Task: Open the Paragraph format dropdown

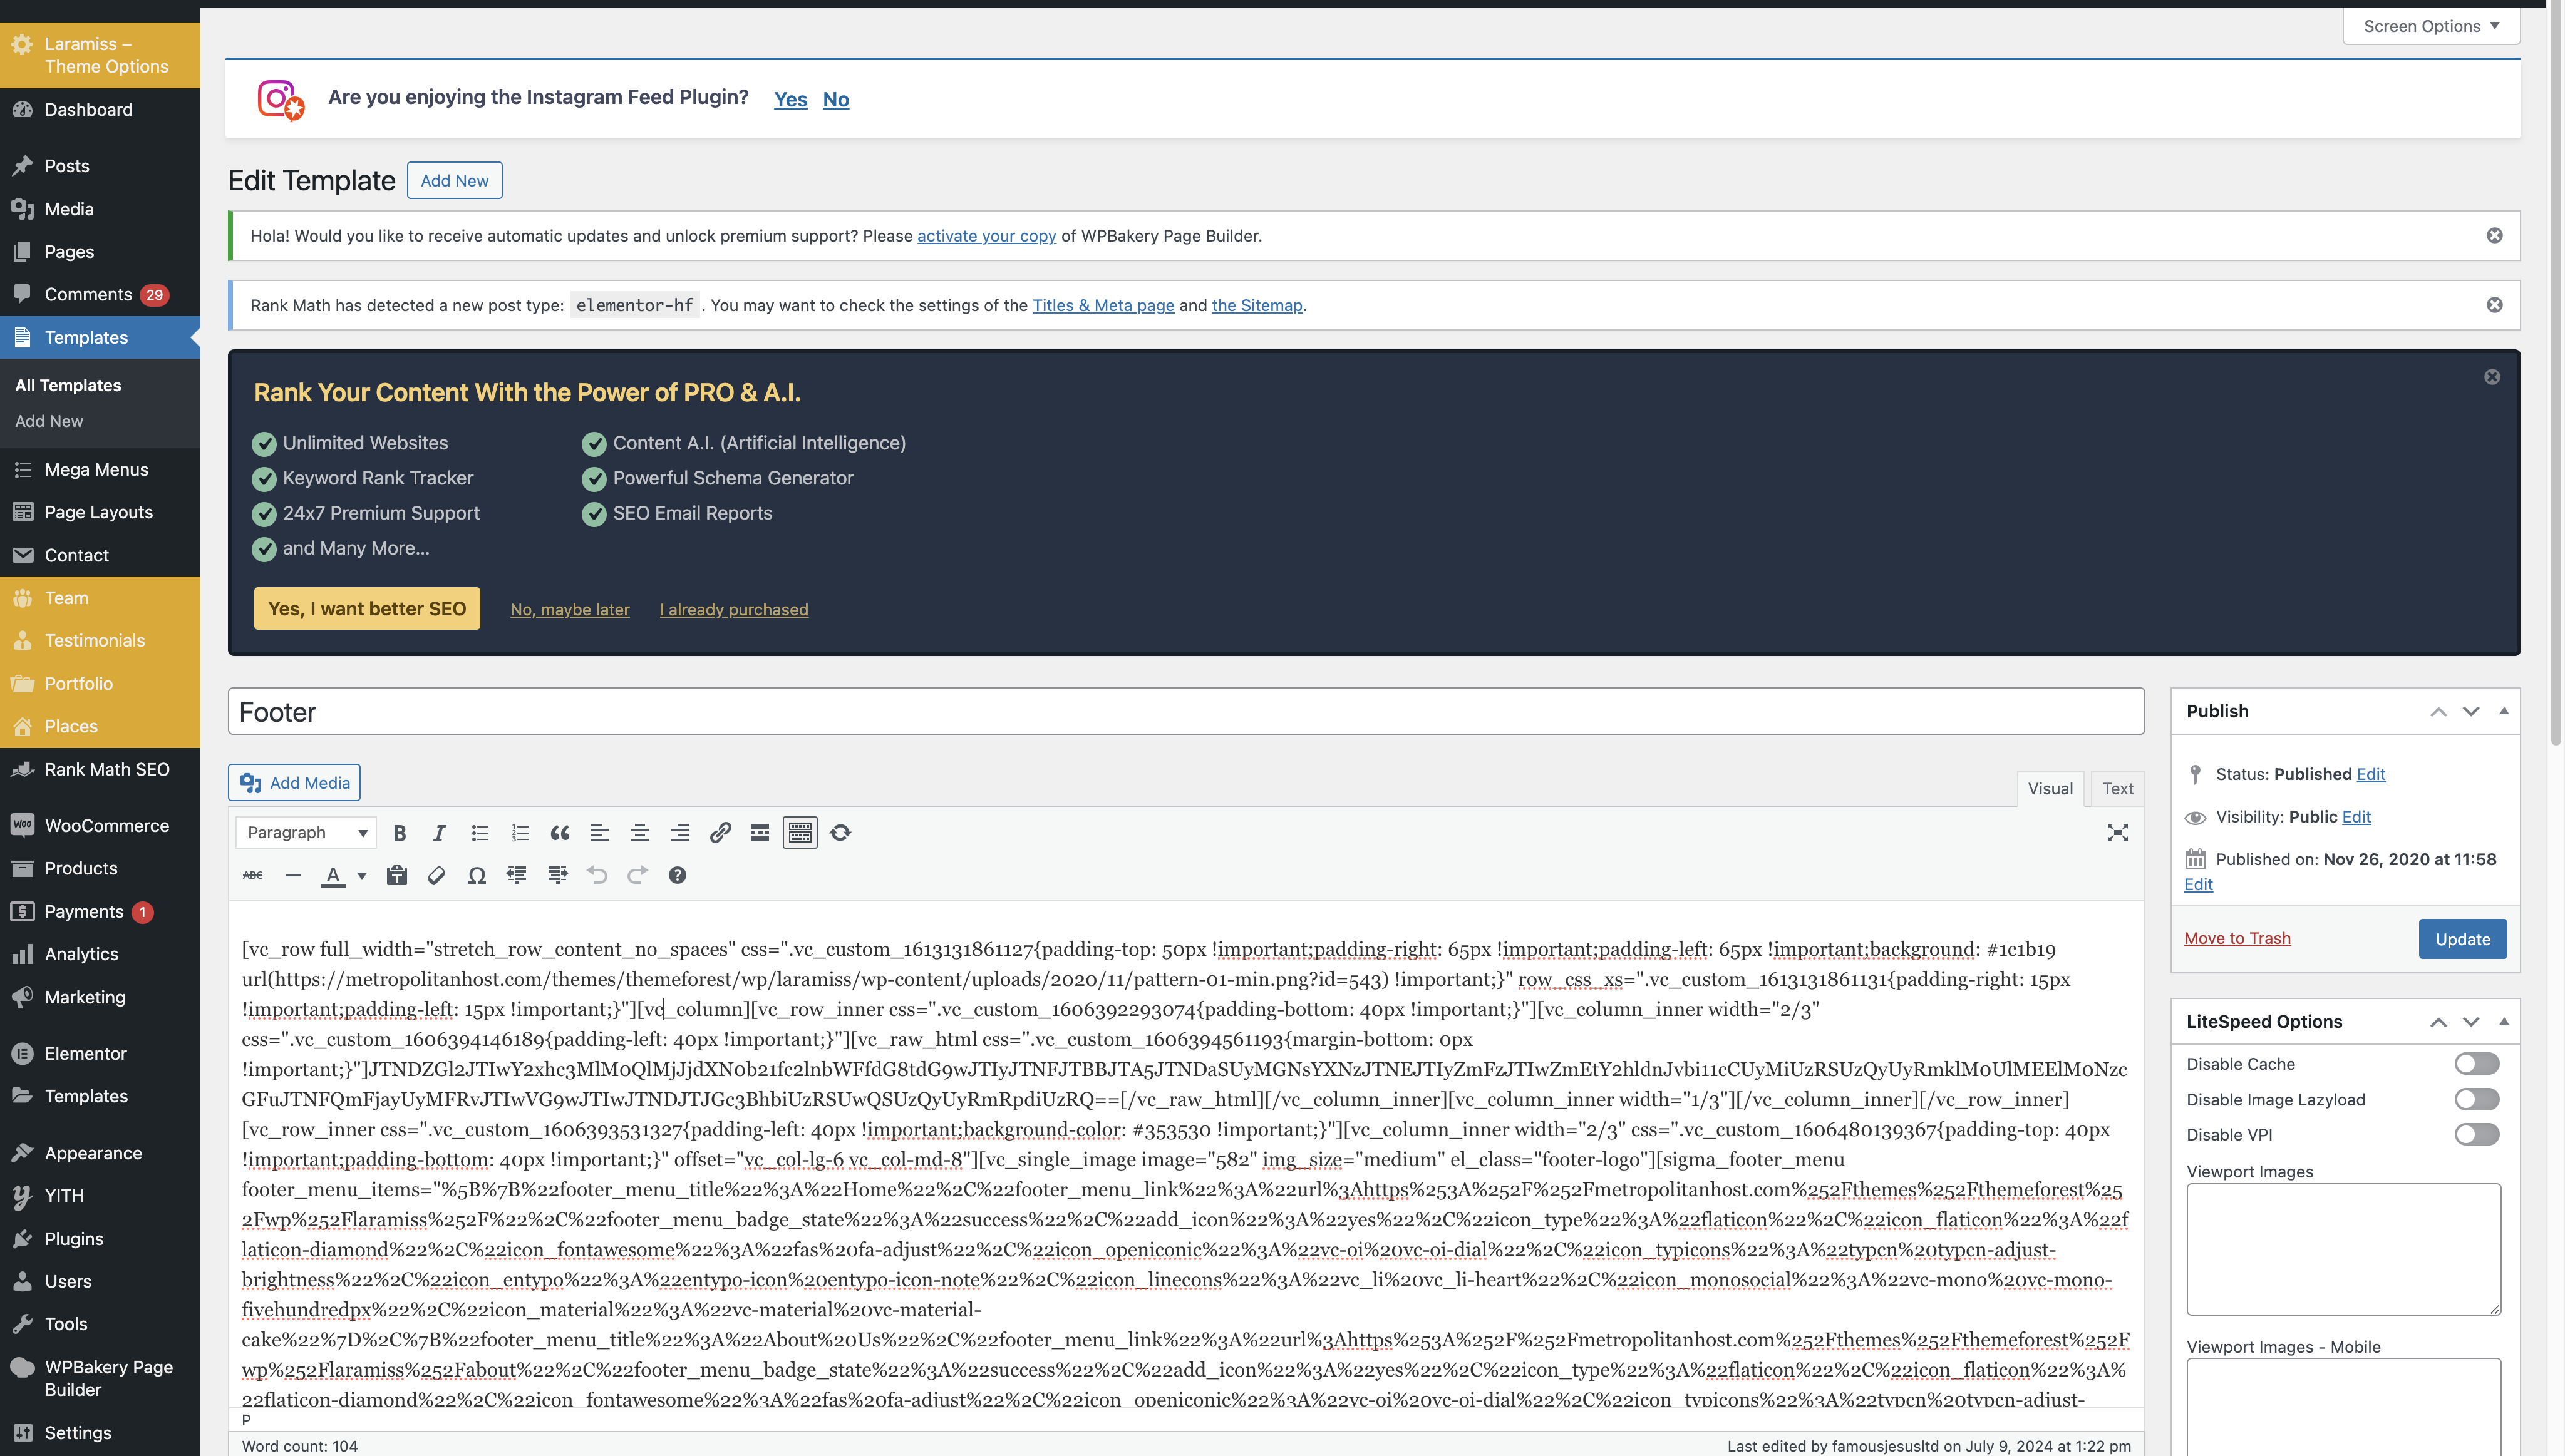Action: 306,833
